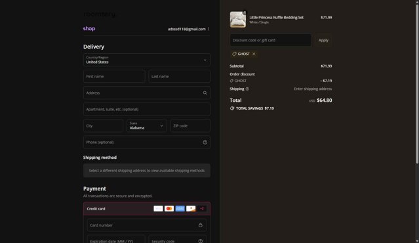This screenshot has height=243, width=419.
Task: Focus the Security code field
Action: click(x=178, y=240)
